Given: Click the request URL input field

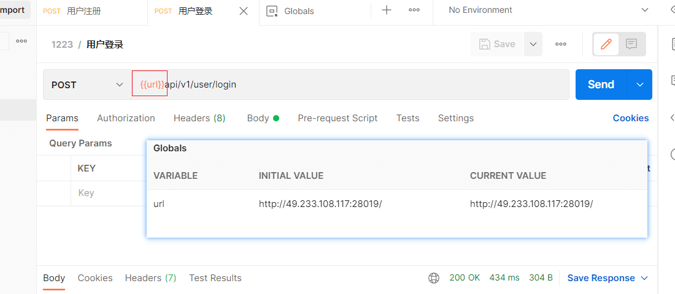Looking at the screenshot, I should (x=368, y=85).
